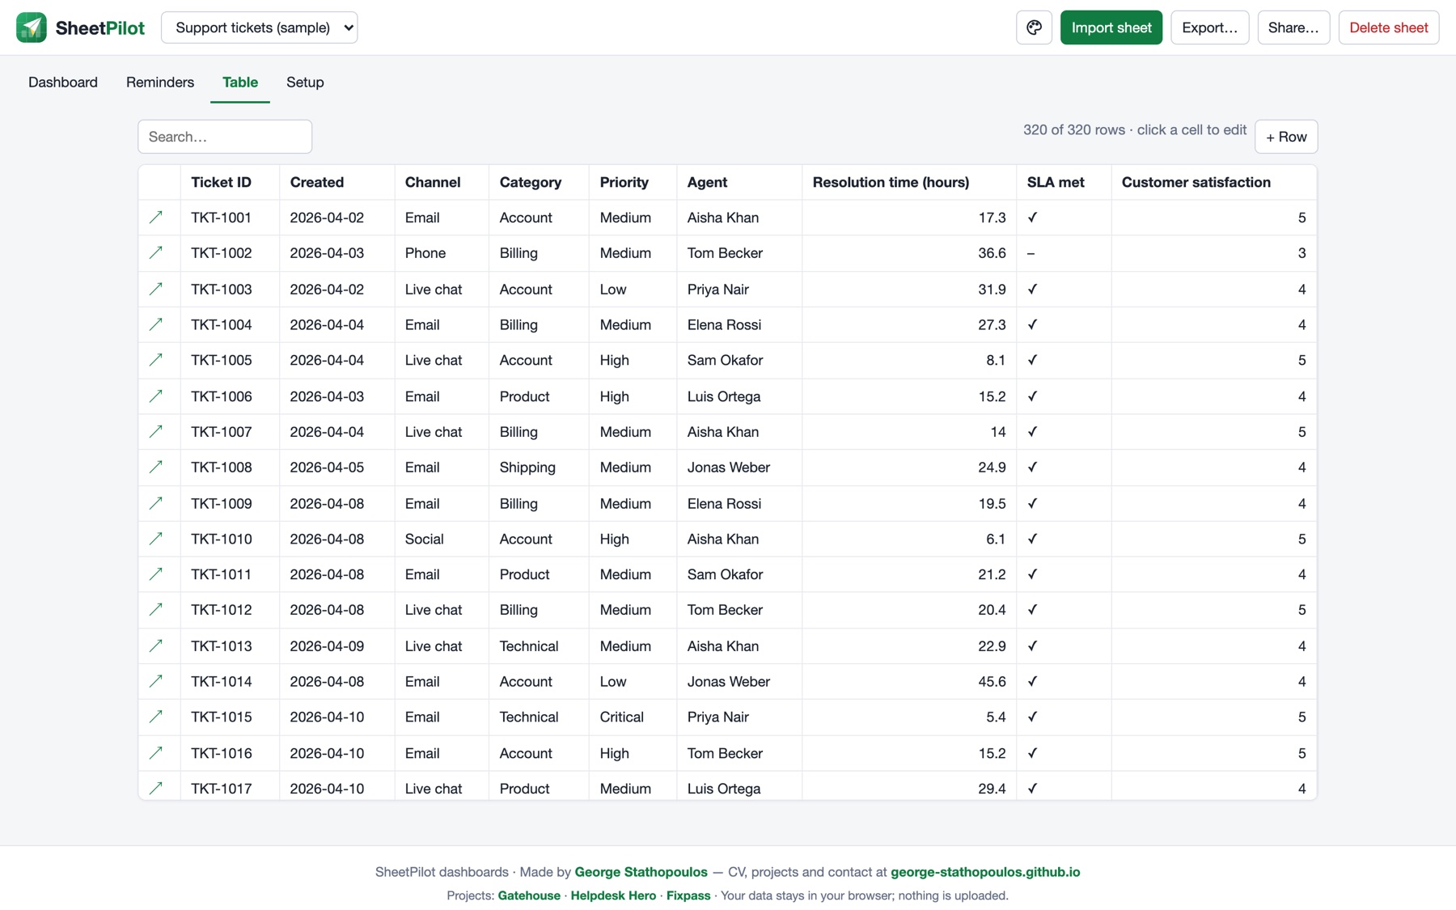This screenshot has height=910, width=1456.
Task: Switch to the Dashboard tab
Action: [x=63, y=83]
